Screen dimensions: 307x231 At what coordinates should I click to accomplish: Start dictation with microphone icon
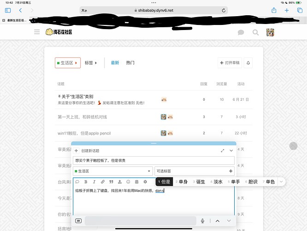(203, 221)
